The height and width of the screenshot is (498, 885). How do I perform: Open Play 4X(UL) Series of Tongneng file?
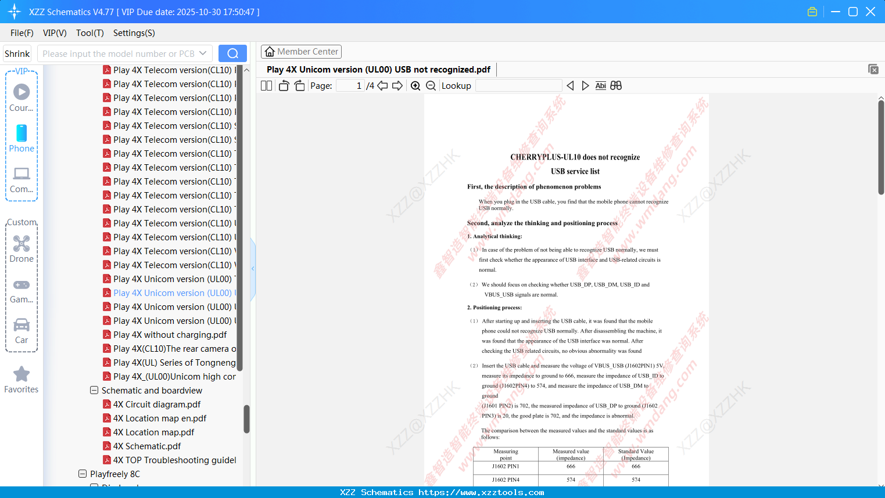(174, 363)
